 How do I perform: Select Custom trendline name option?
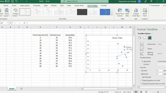click(x=142, y=64)
